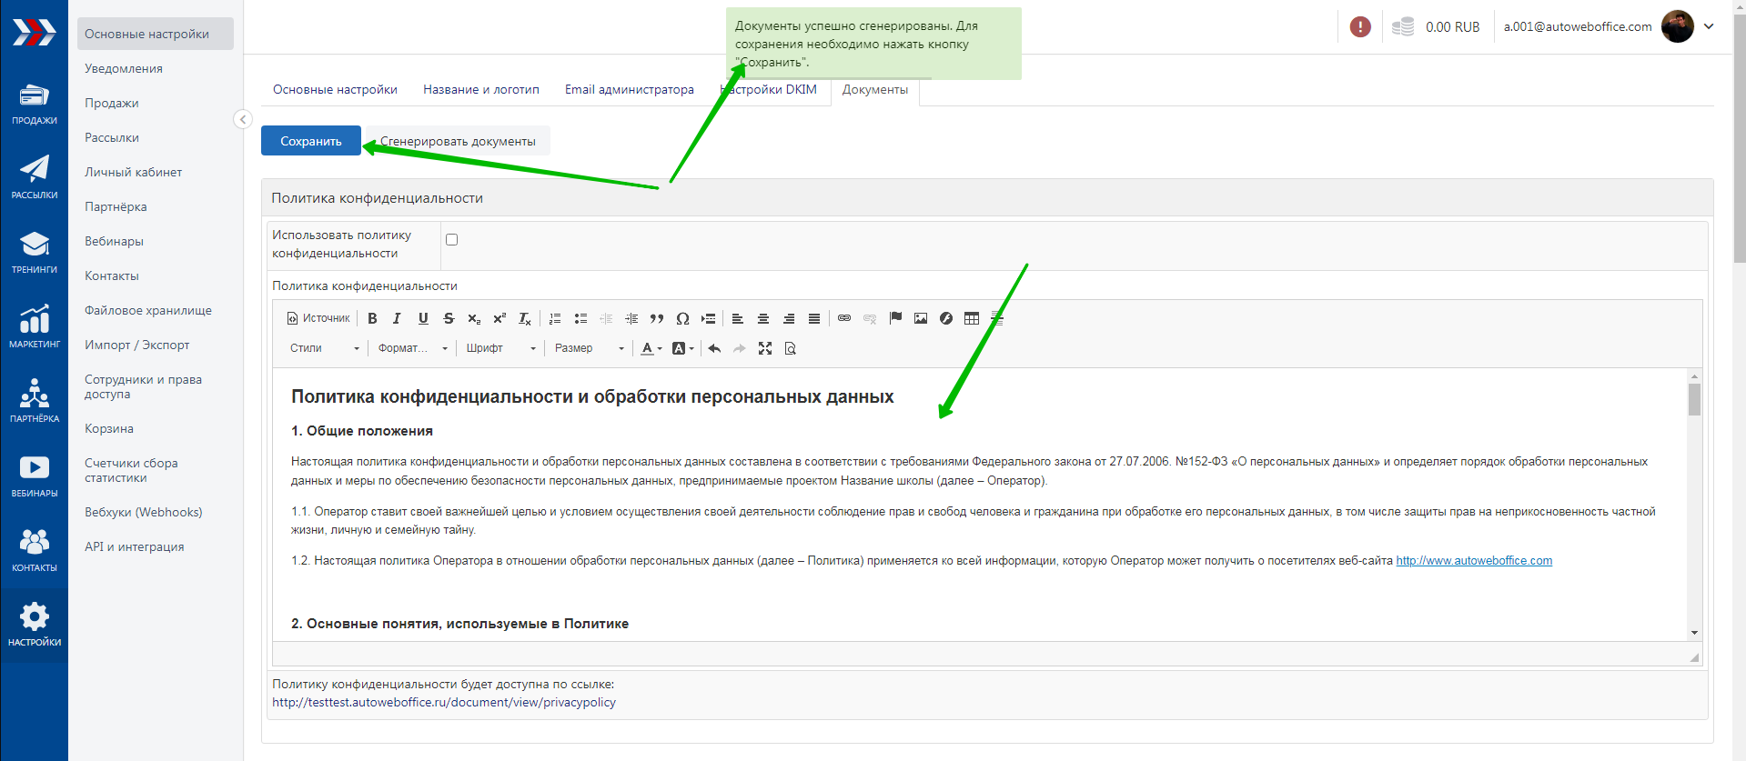The width and height of the screenshot is (1746, 761).
Task: Open the Размер font size dropdown
Action: 589,348
